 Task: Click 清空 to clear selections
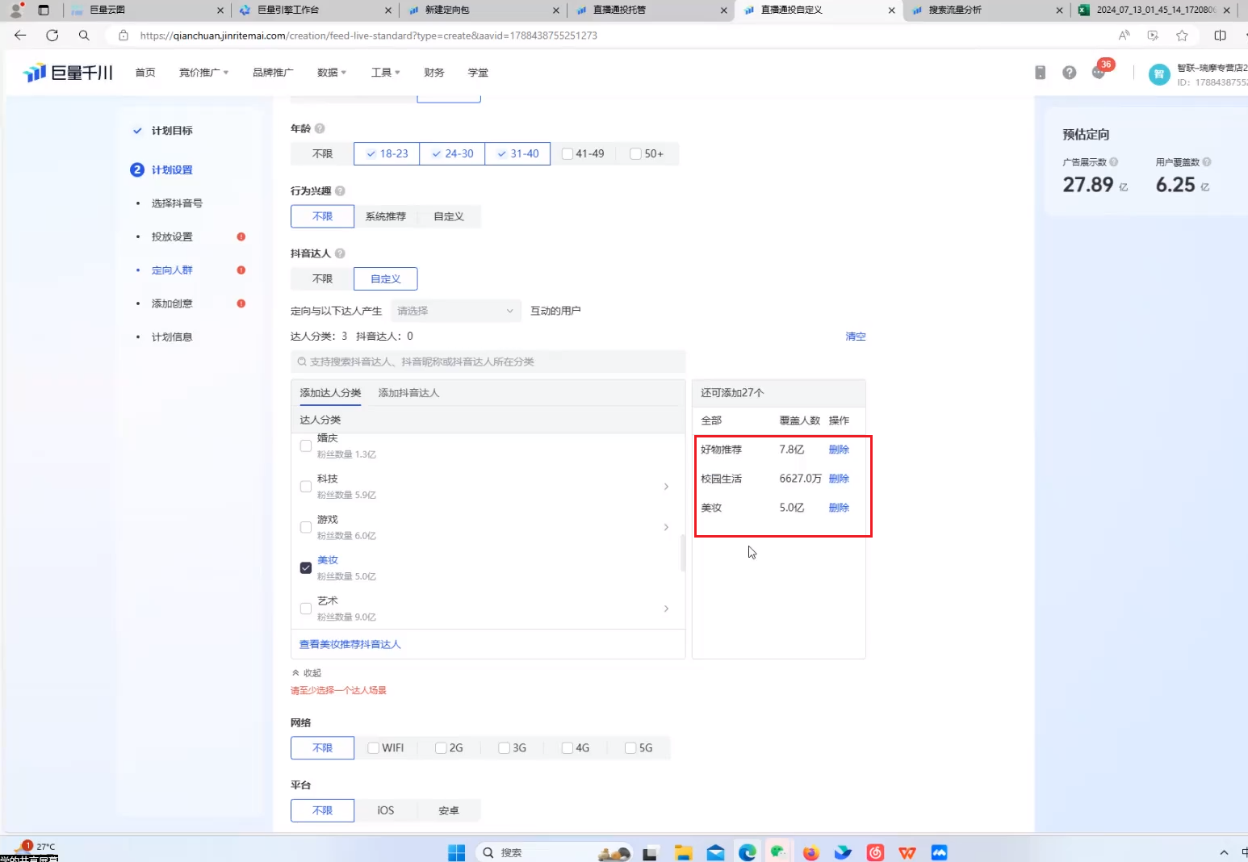[x=855, y=337]
